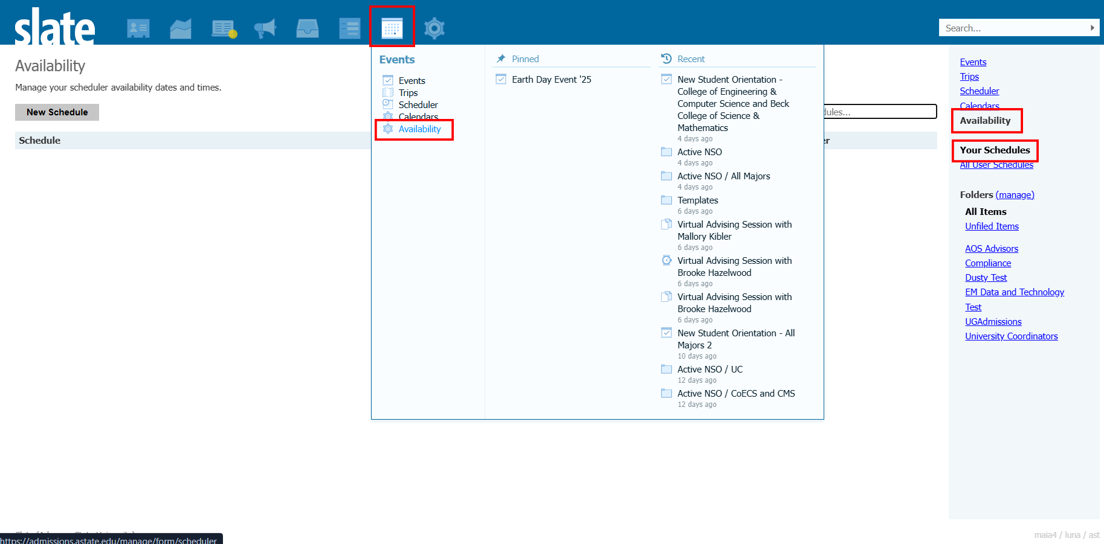Screen dimensions: 1104x544
Task: Open Templates recent folder item
Action: coord(698,200)
